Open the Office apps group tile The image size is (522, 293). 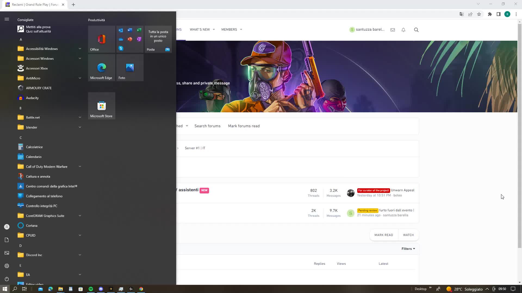click(130, 39)
